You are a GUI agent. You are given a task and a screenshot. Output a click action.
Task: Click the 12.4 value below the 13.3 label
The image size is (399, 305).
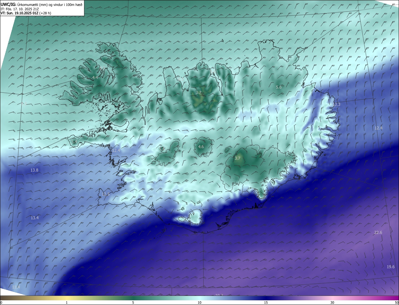378,128
